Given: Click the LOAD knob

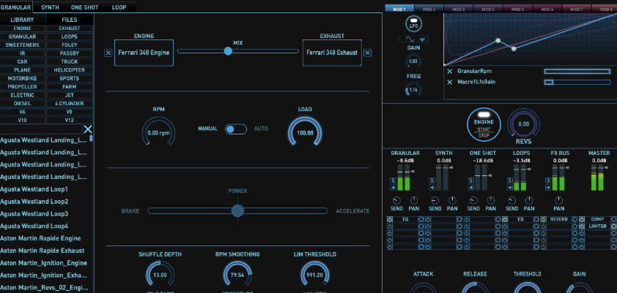Looking at the screenshot, I should [x=305, y=132].
